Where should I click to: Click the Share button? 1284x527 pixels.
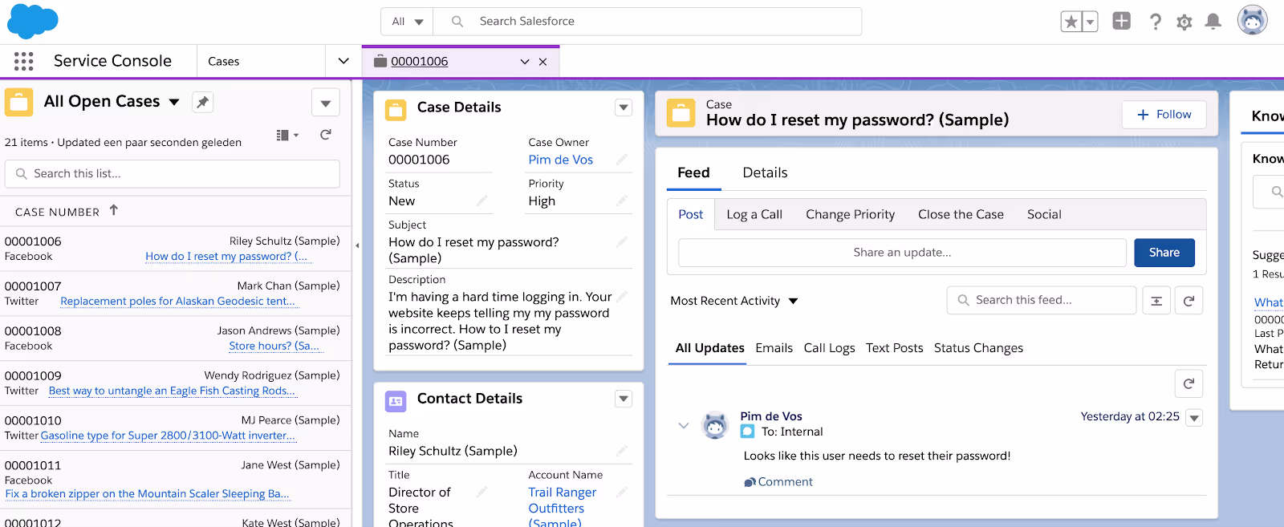coord(1164,253)
